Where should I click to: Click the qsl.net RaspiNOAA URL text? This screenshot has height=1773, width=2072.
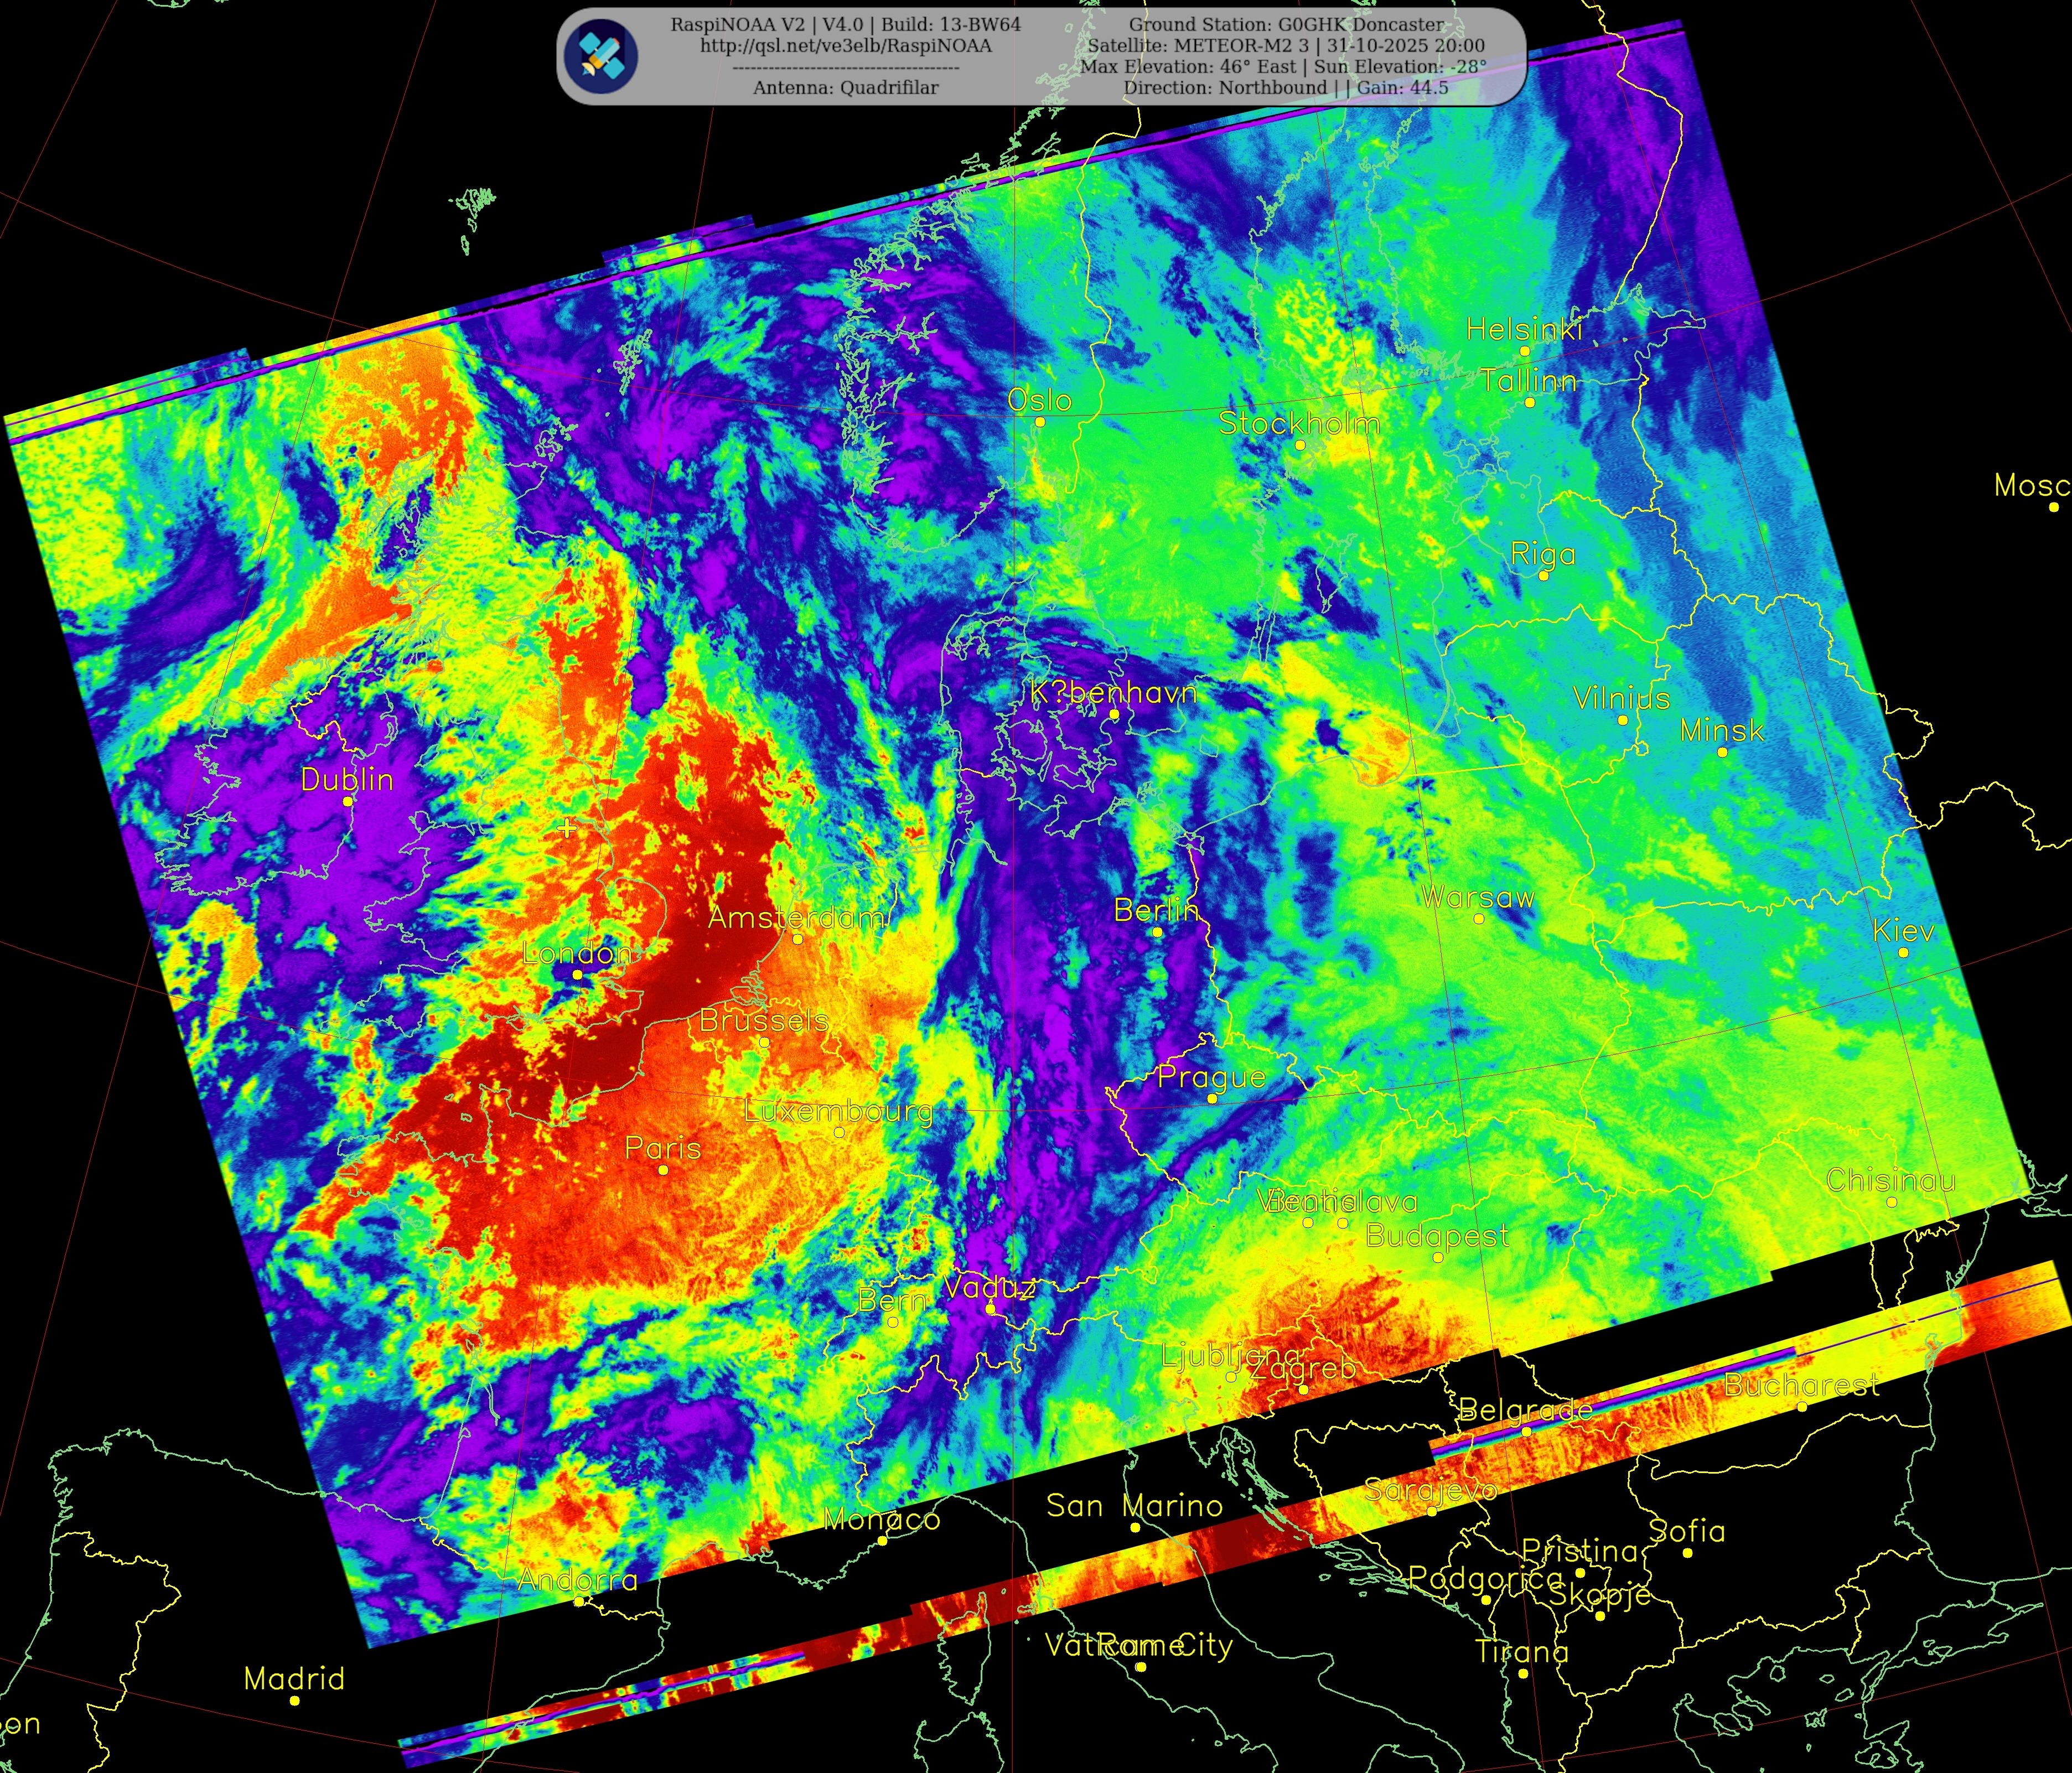(x=845, y=46)
